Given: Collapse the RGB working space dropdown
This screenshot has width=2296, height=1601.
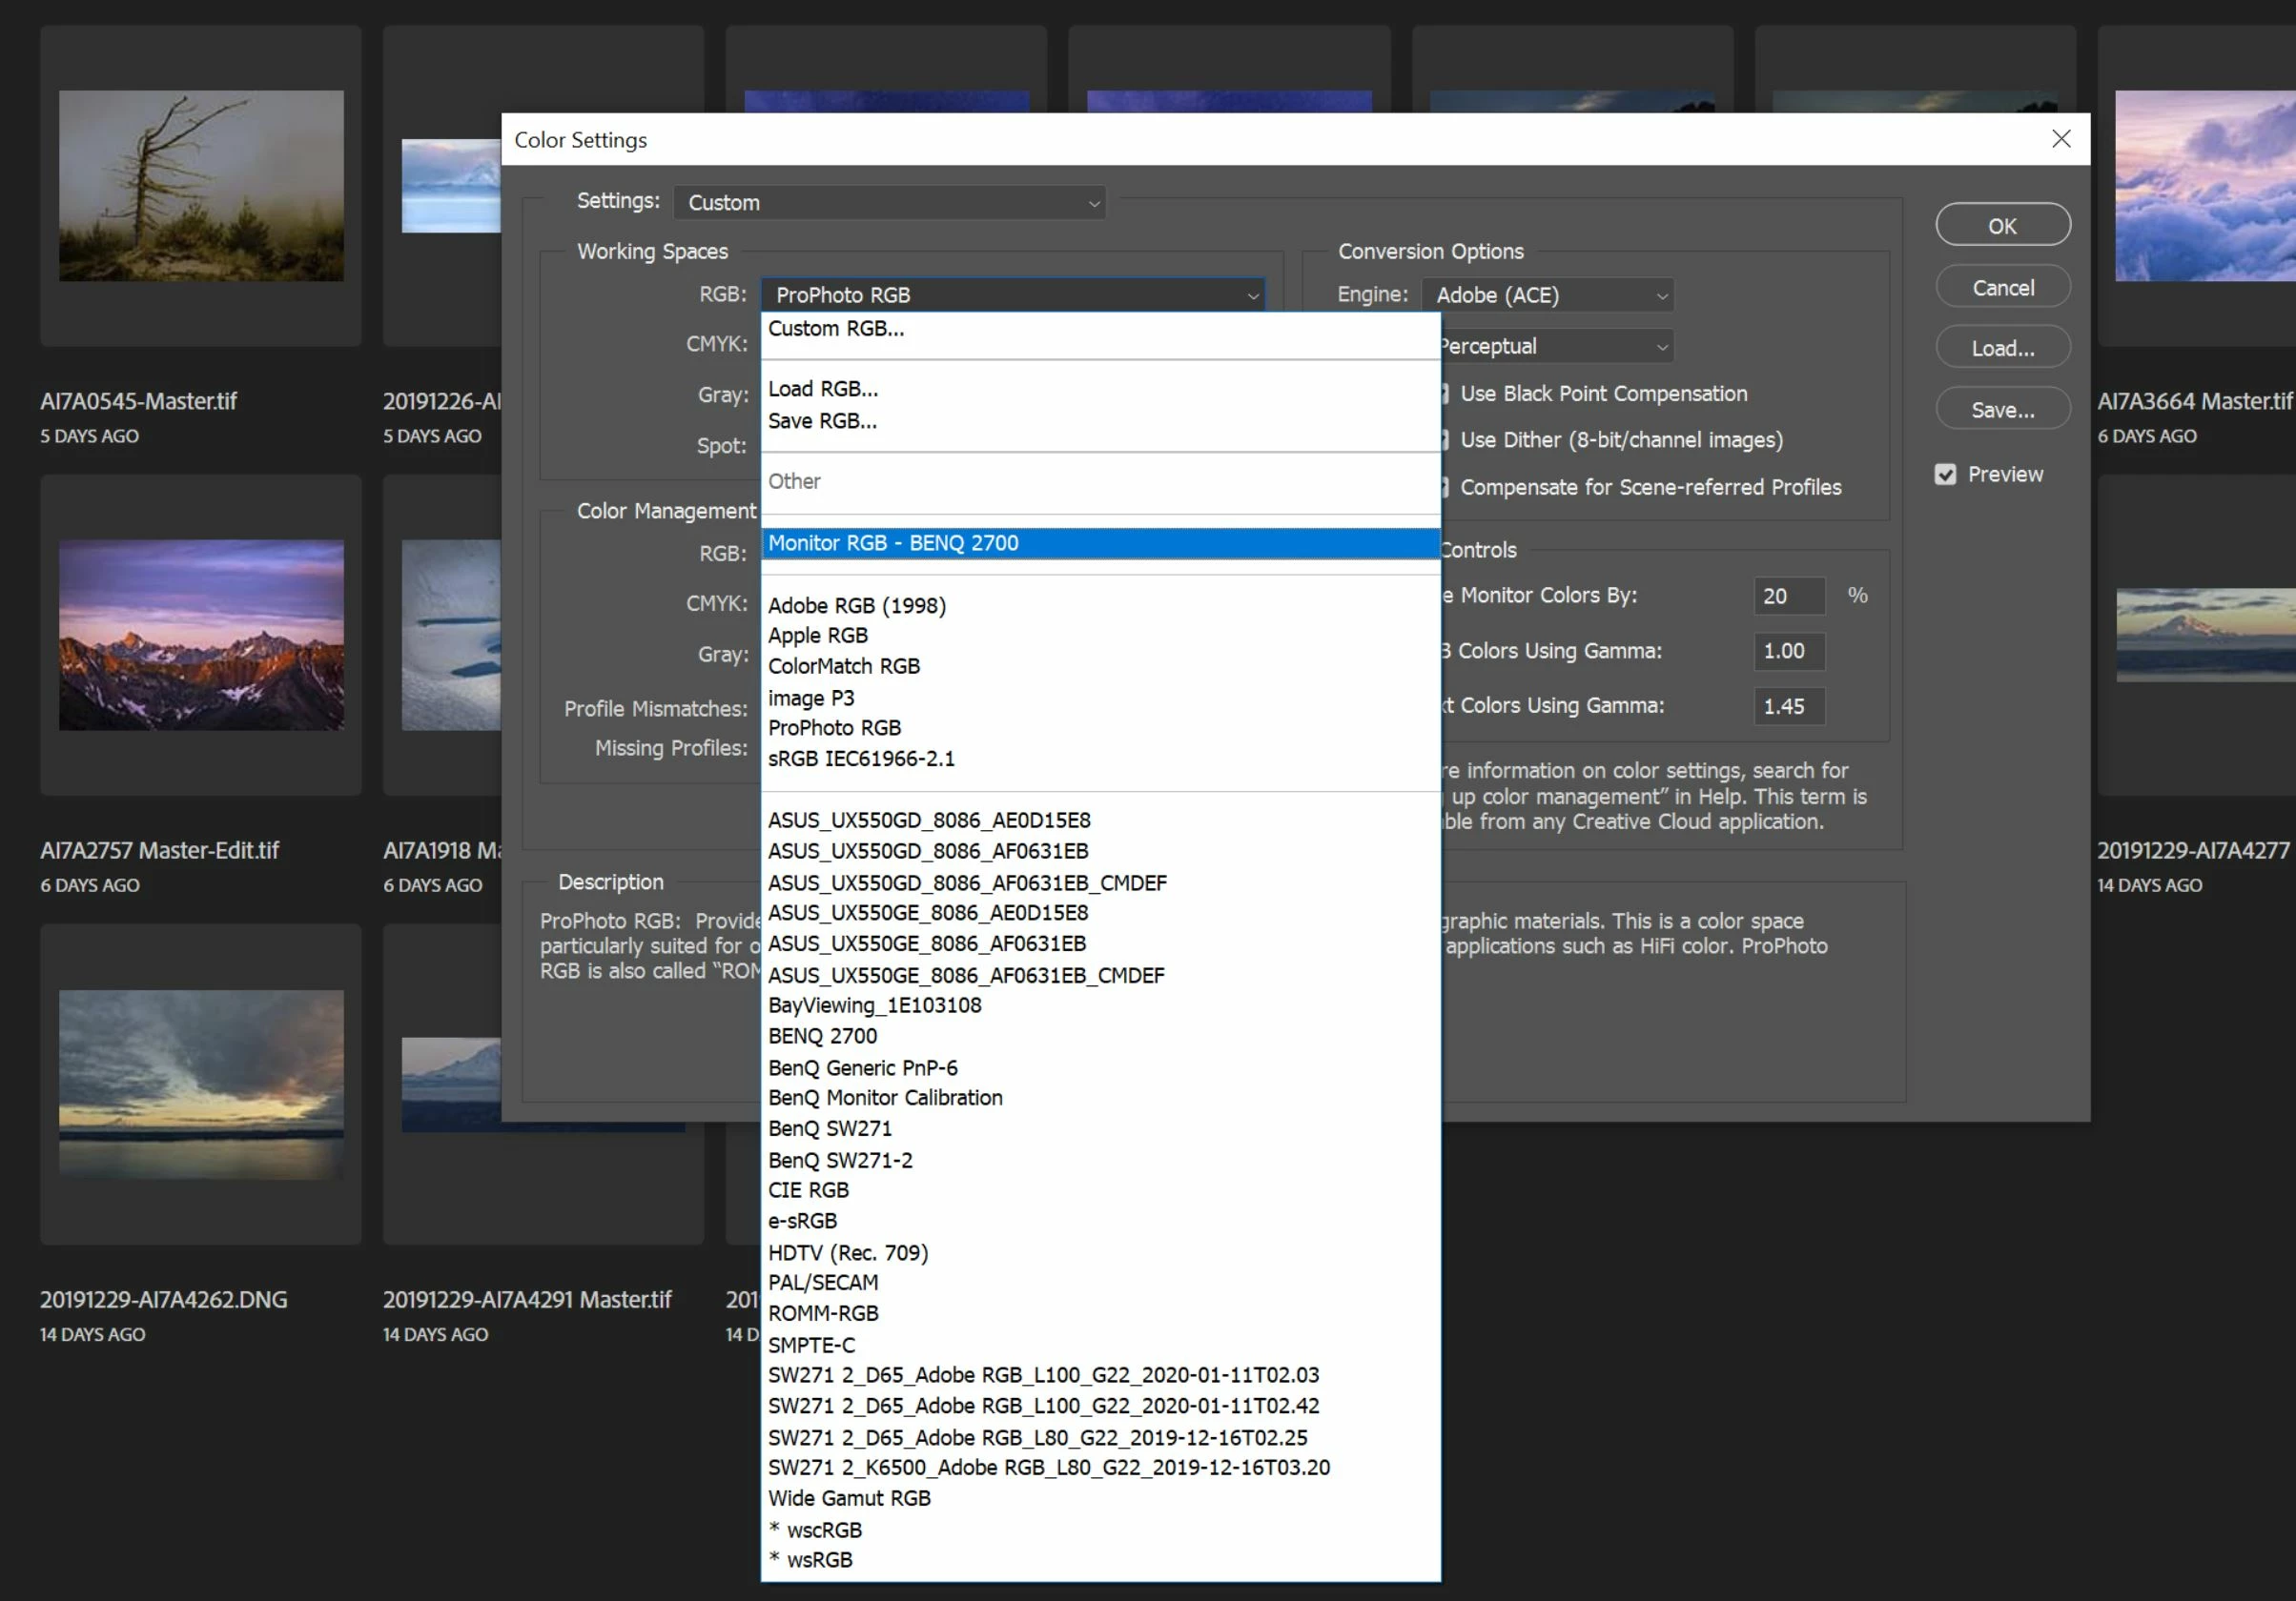Looking at the screenshot, I should 1012,294.
